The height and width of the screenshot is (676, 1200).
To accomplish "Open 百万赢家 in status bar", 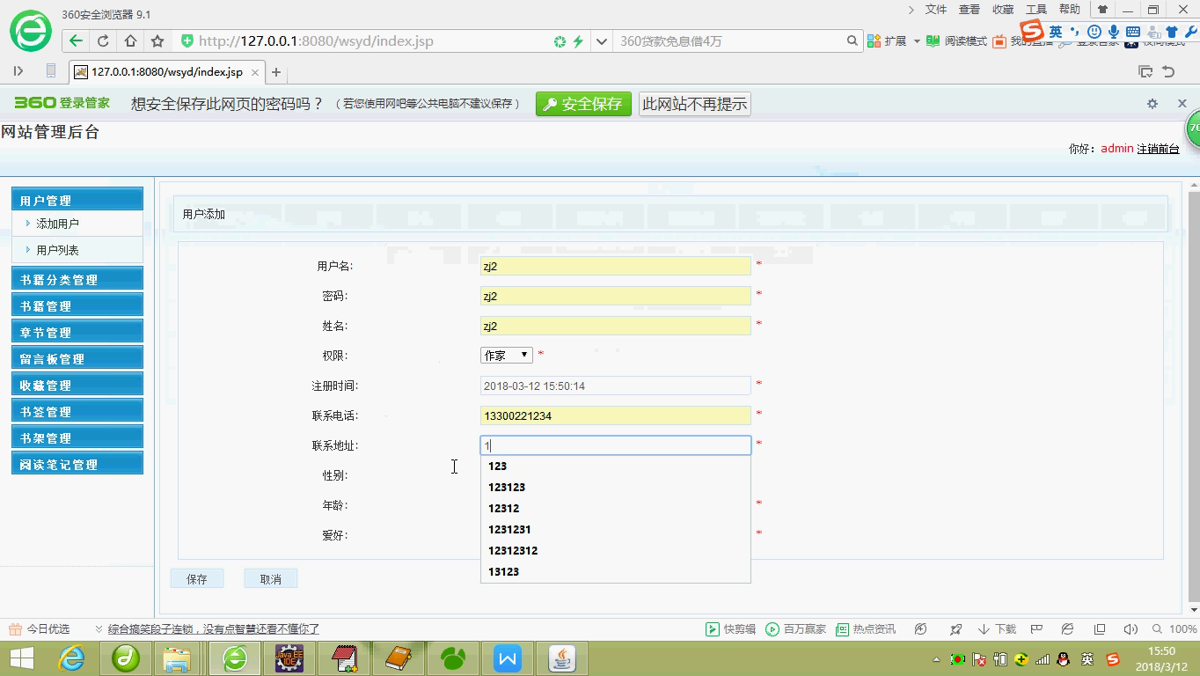I will tap(796, 628).
